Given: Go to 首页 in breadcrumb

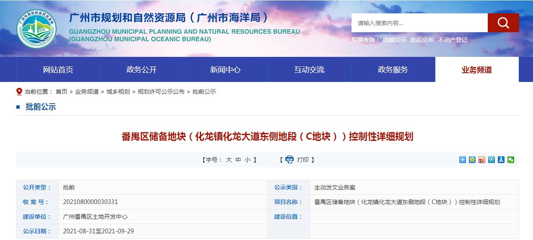Looking at the screenshot, I should pos(61,92).
